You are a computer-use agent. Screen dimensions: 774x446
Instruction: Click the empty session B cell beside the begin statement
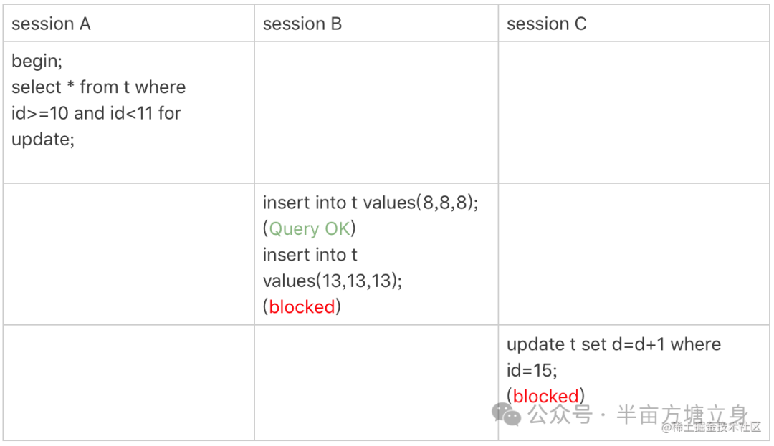[376, 112]
